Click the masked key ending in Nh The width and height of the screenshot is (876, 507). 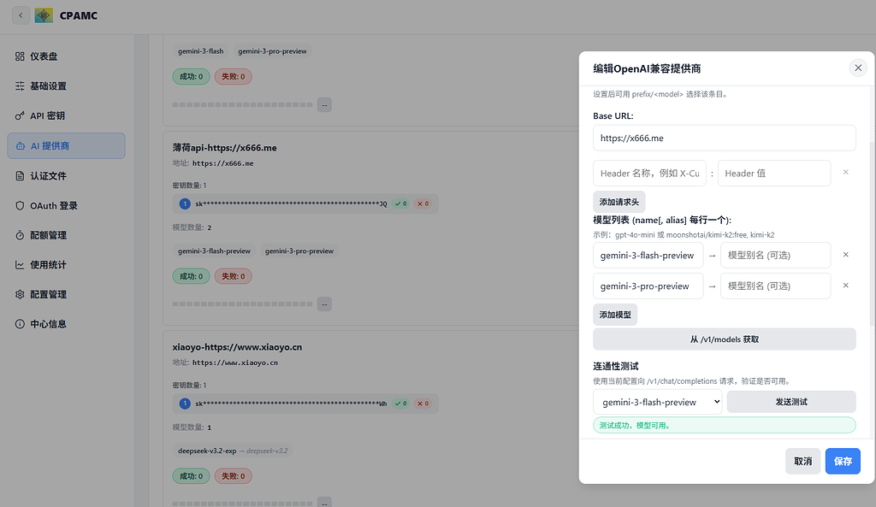(x=291, y=404)
